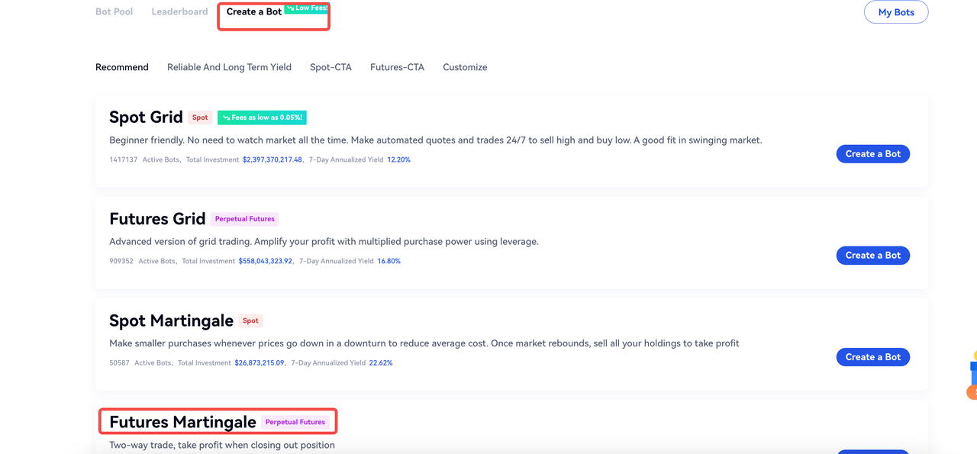
Task: Select the Create a Bot tab
Action: click(254, 12)
